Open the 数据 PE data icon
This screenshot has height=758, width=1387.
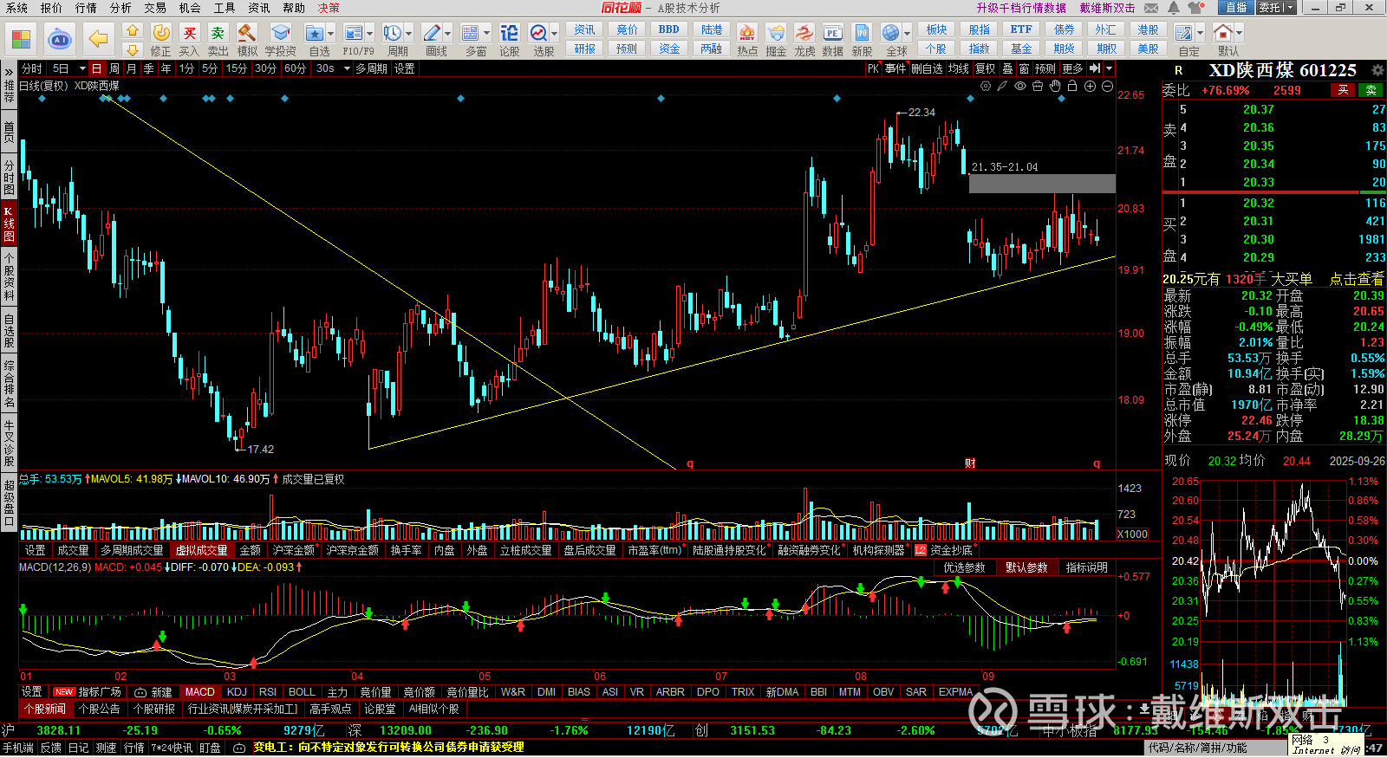tap(832, 33)
